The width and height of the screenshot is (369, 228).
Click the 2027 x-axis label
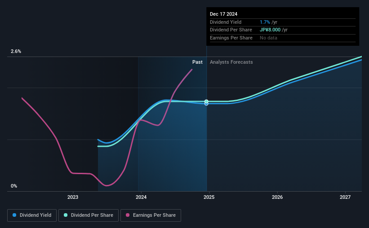[x=345, y=197]
